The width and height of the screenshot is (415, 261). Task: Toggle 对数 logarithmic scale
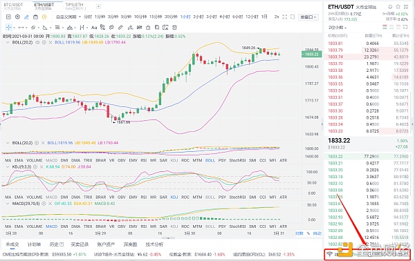[299, 233]
